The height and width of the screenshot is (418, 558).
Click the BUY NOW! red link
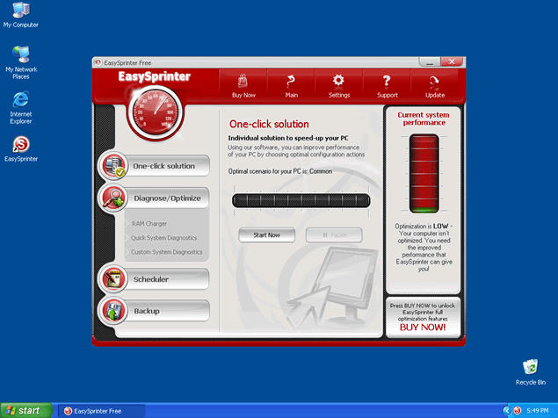(x=423, y=327)
